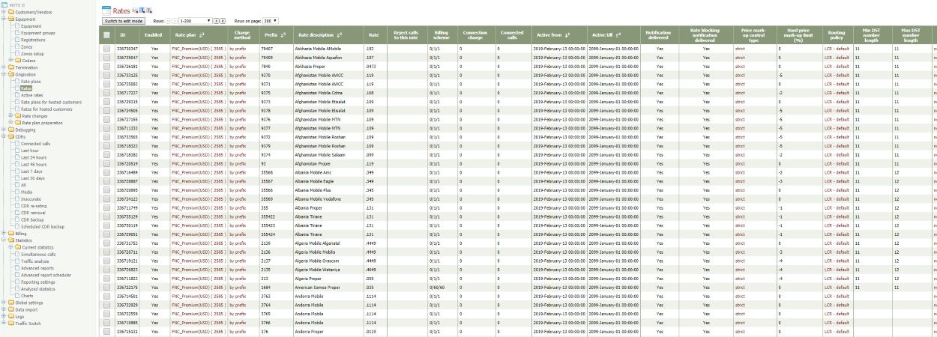This screenshot has height=337, width=937.
Task: Collapse the Origination tree node
Action: click(4, 74)
